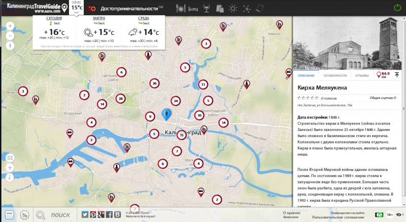The width and height of the screenshot is (406, 222).
Task: Click the blue current location pin
Action: pos(166,114)
